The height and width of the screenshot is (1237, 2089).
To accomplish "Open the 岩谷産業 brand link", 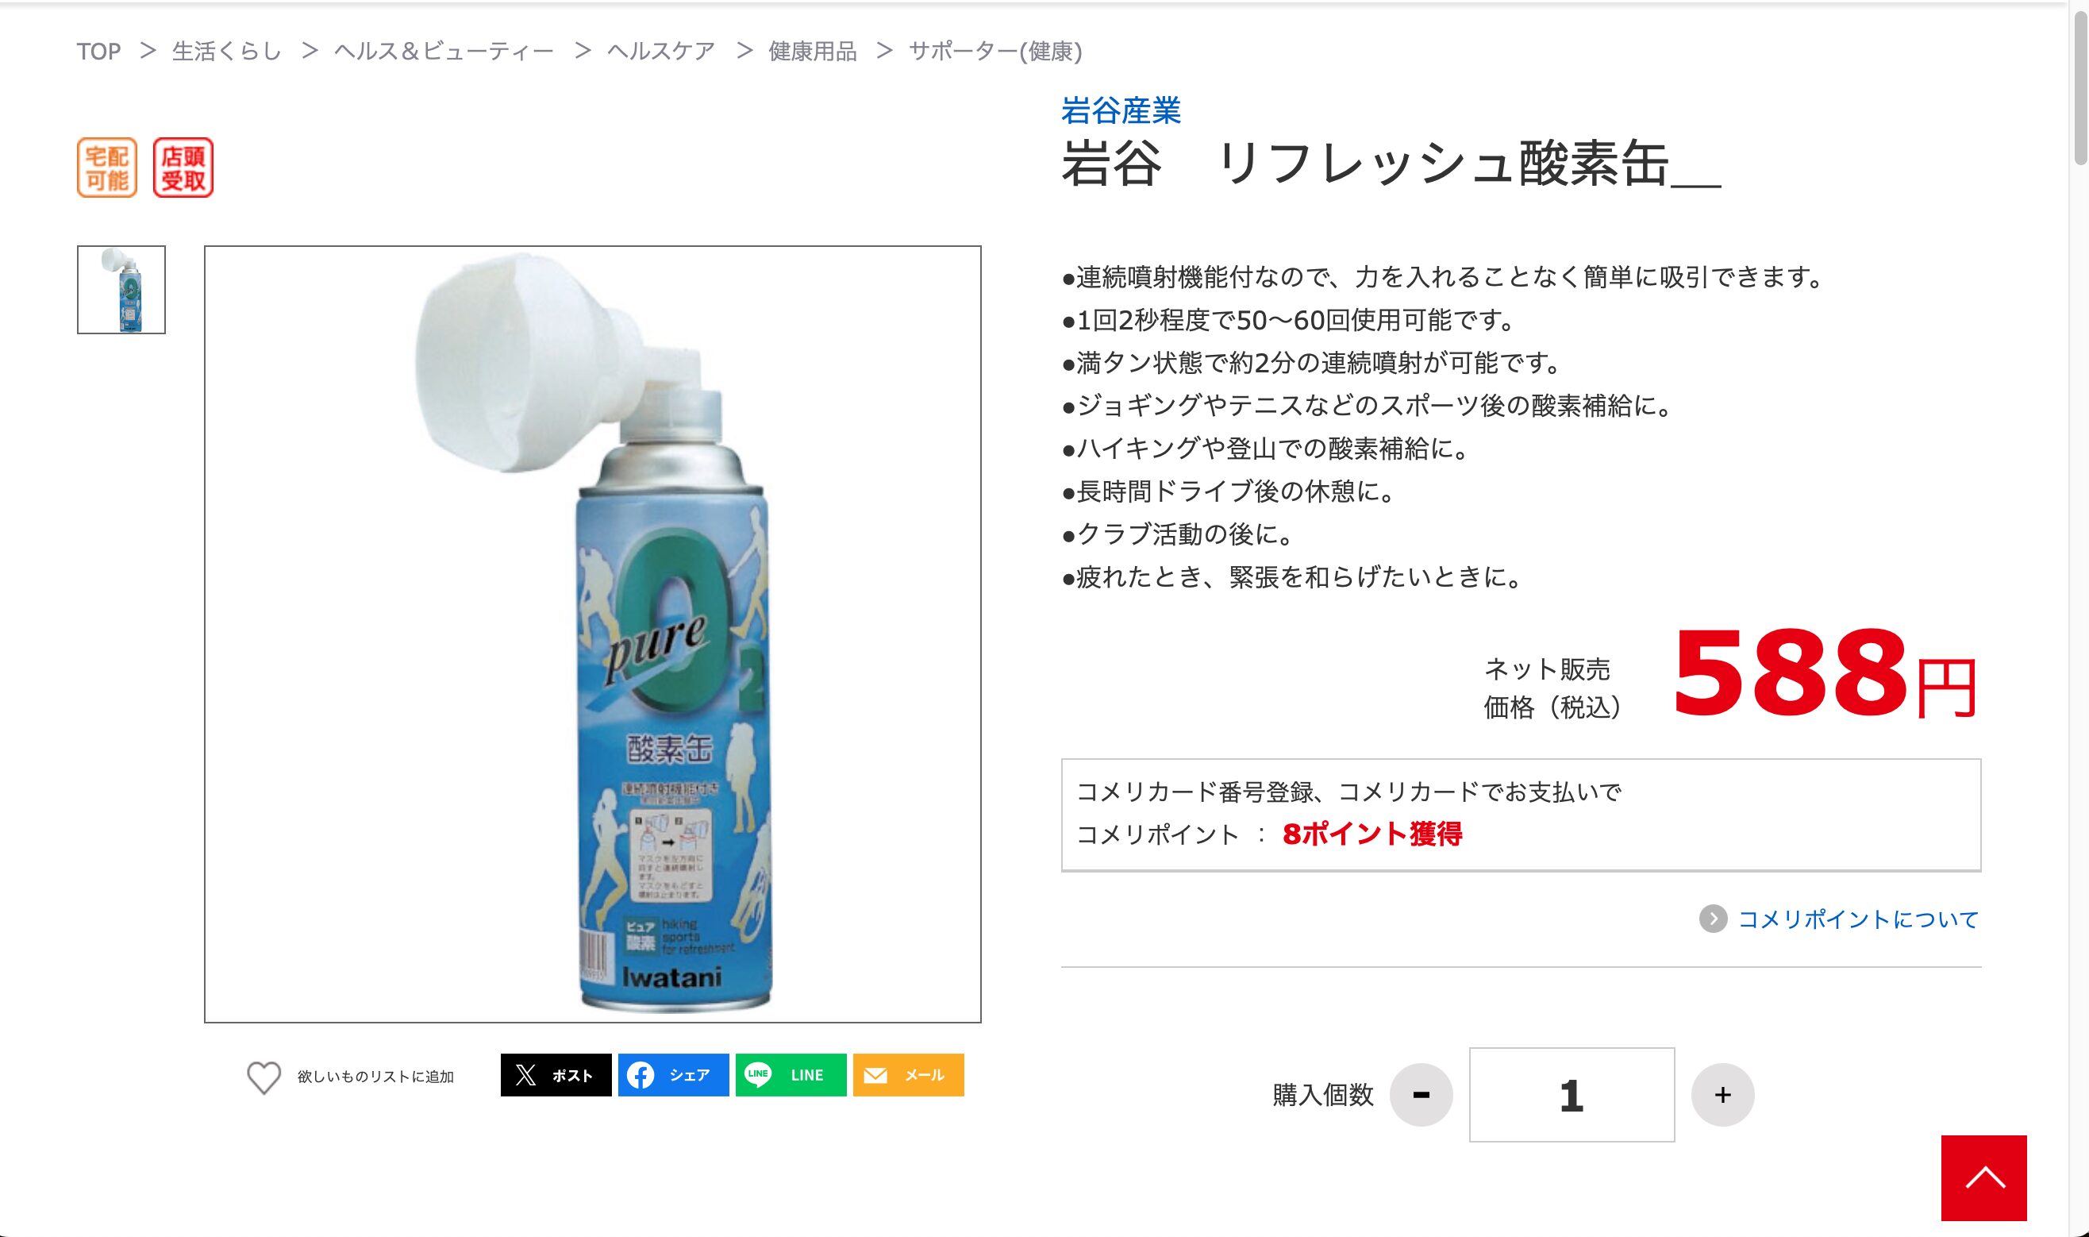I will (x=1121, y=110).
